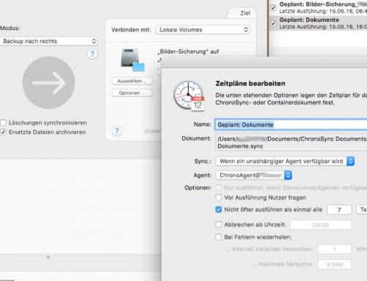Open the Sync trigger dropdown
The height and width of the screenshot is (281, 367).
285,161
